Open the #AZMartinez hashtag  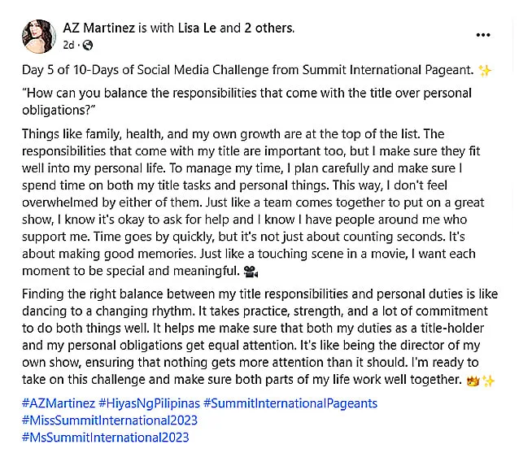pyautogui.click(x=59, y=403)
